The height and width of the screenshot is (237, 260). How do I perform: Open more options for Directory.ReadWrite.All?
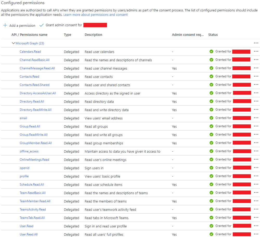[x=256, y=110]
